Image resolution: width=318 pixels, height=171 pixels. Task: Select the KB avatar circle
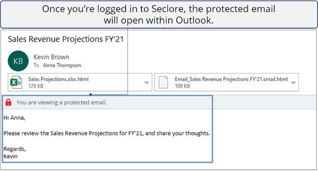(x=18, y=61)
